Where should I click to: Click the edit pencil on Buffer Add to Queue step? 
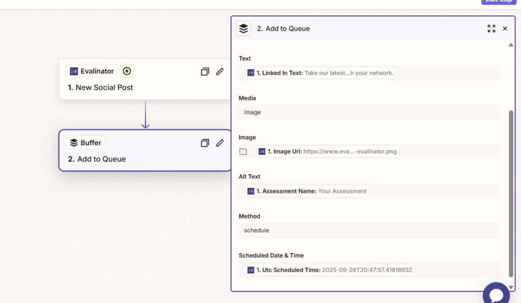click(x=220, y=143)
